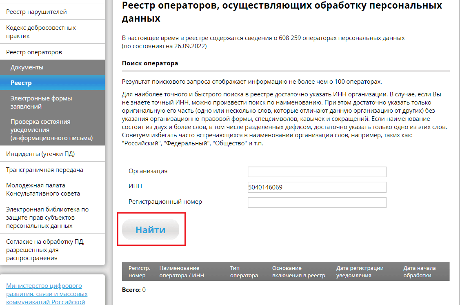This screenshot has width=460, height=305.
Task: Open Электронная библиотека по защите прав
Action: [x=47, y=217]
